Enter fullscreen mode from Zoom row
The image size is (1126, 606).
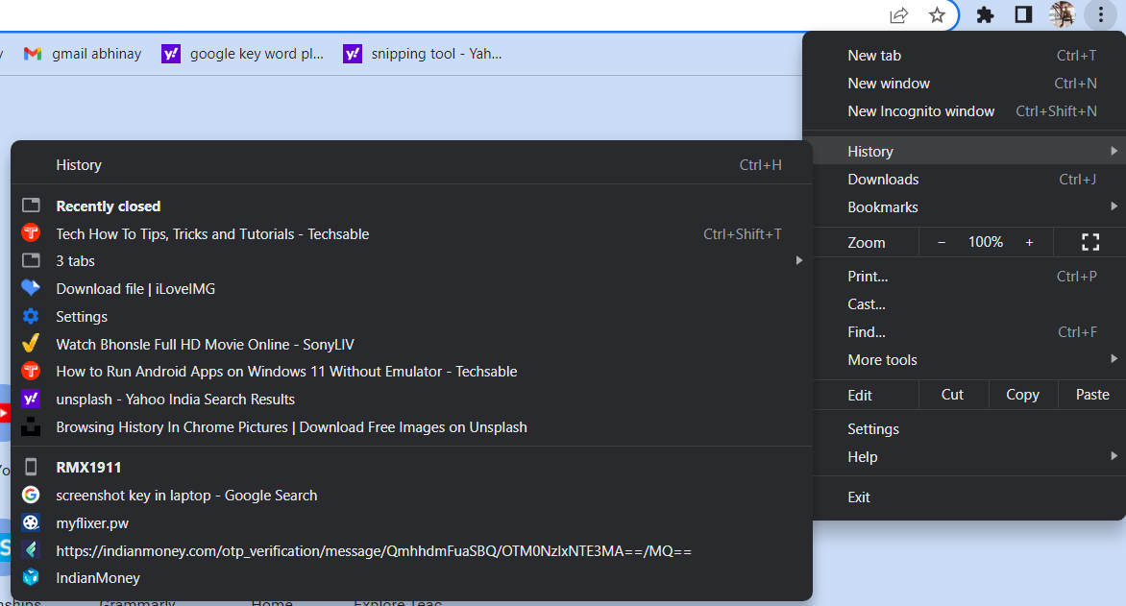[x=1090, y=242]
